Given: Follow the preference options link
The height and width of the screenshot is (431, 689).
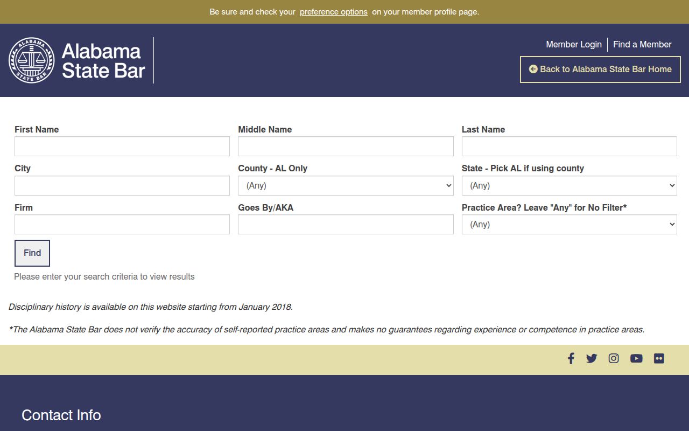Looking at the screenshot, I should pyautogui.click(x=334, y=12).
